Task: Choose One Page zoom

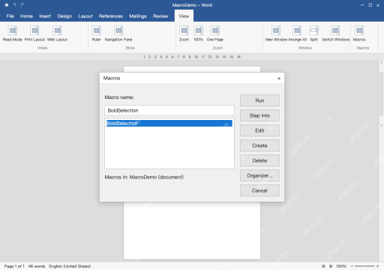Action: point(215,34)
